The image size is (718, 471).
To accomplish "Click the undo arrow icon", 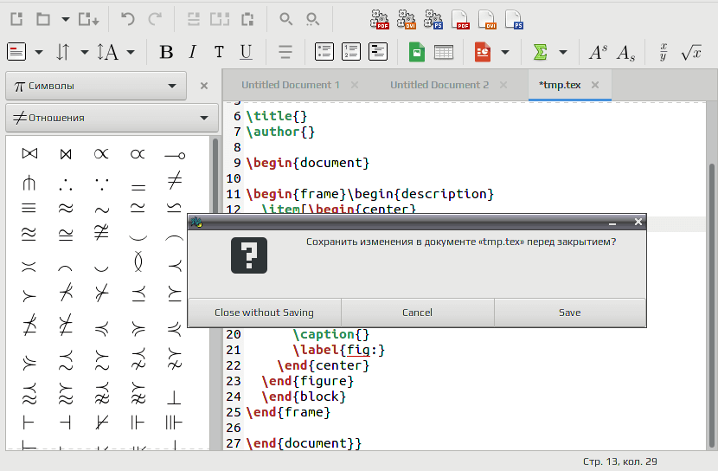I will [128, 19].
